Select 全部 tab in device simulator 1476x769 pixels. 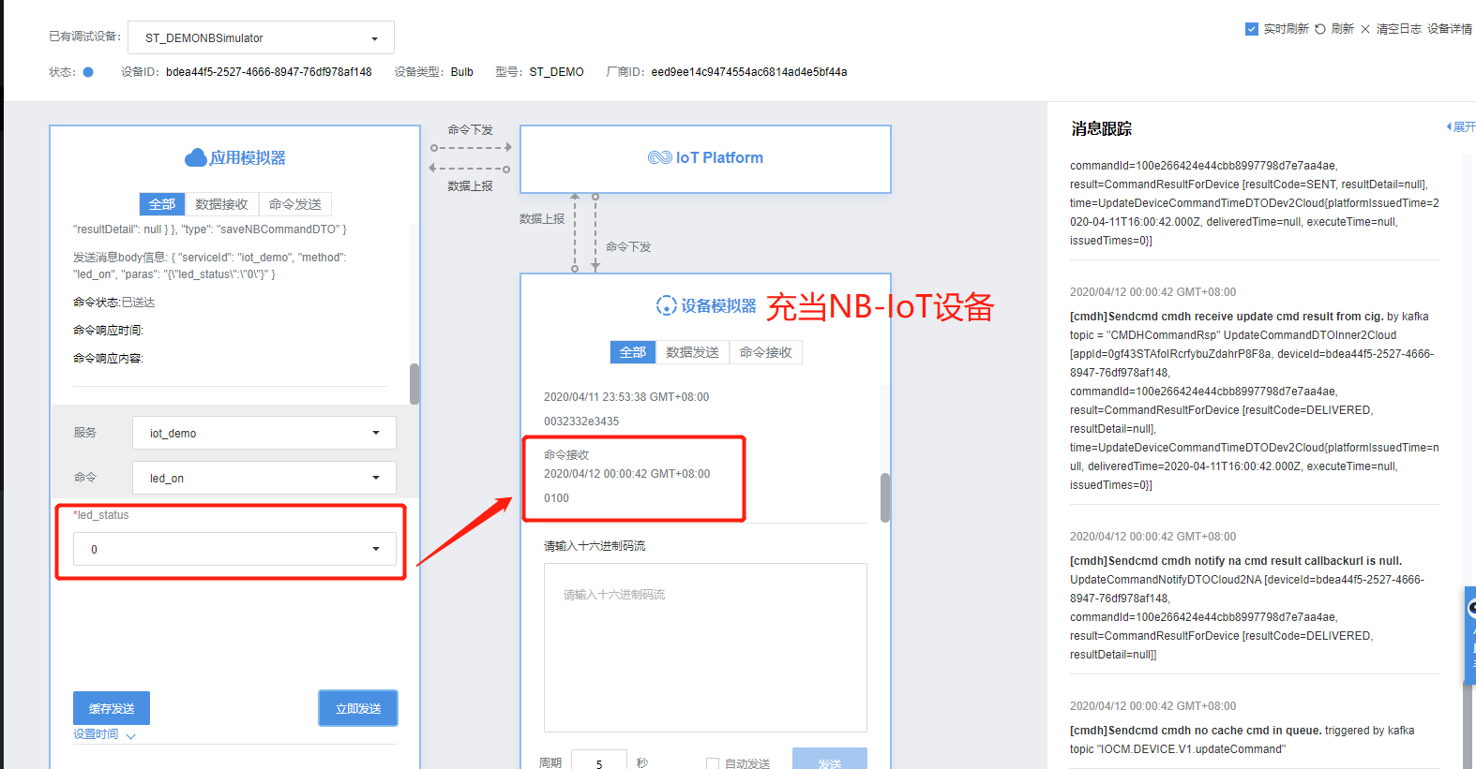coord(632,352)
